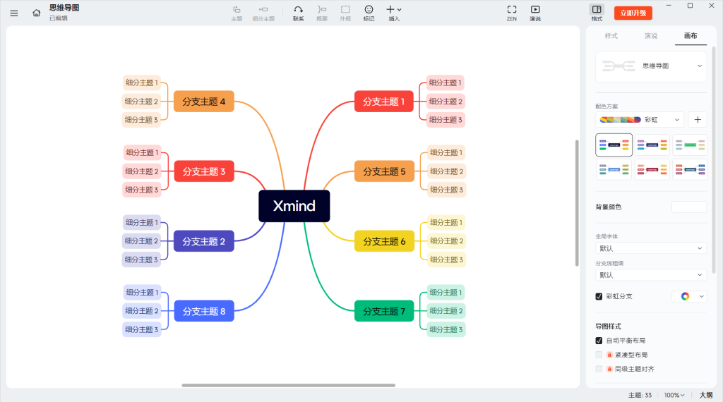Switch to 大纲 outline view

click(x=706, y=395)
